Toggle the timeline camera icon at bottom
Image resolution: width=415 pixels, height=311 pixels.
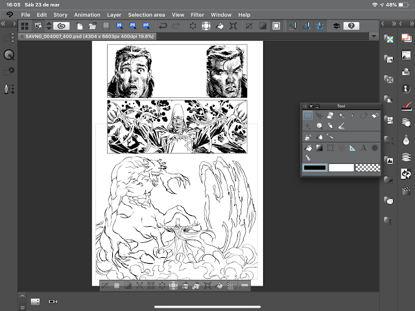click(x=53, y=301)
